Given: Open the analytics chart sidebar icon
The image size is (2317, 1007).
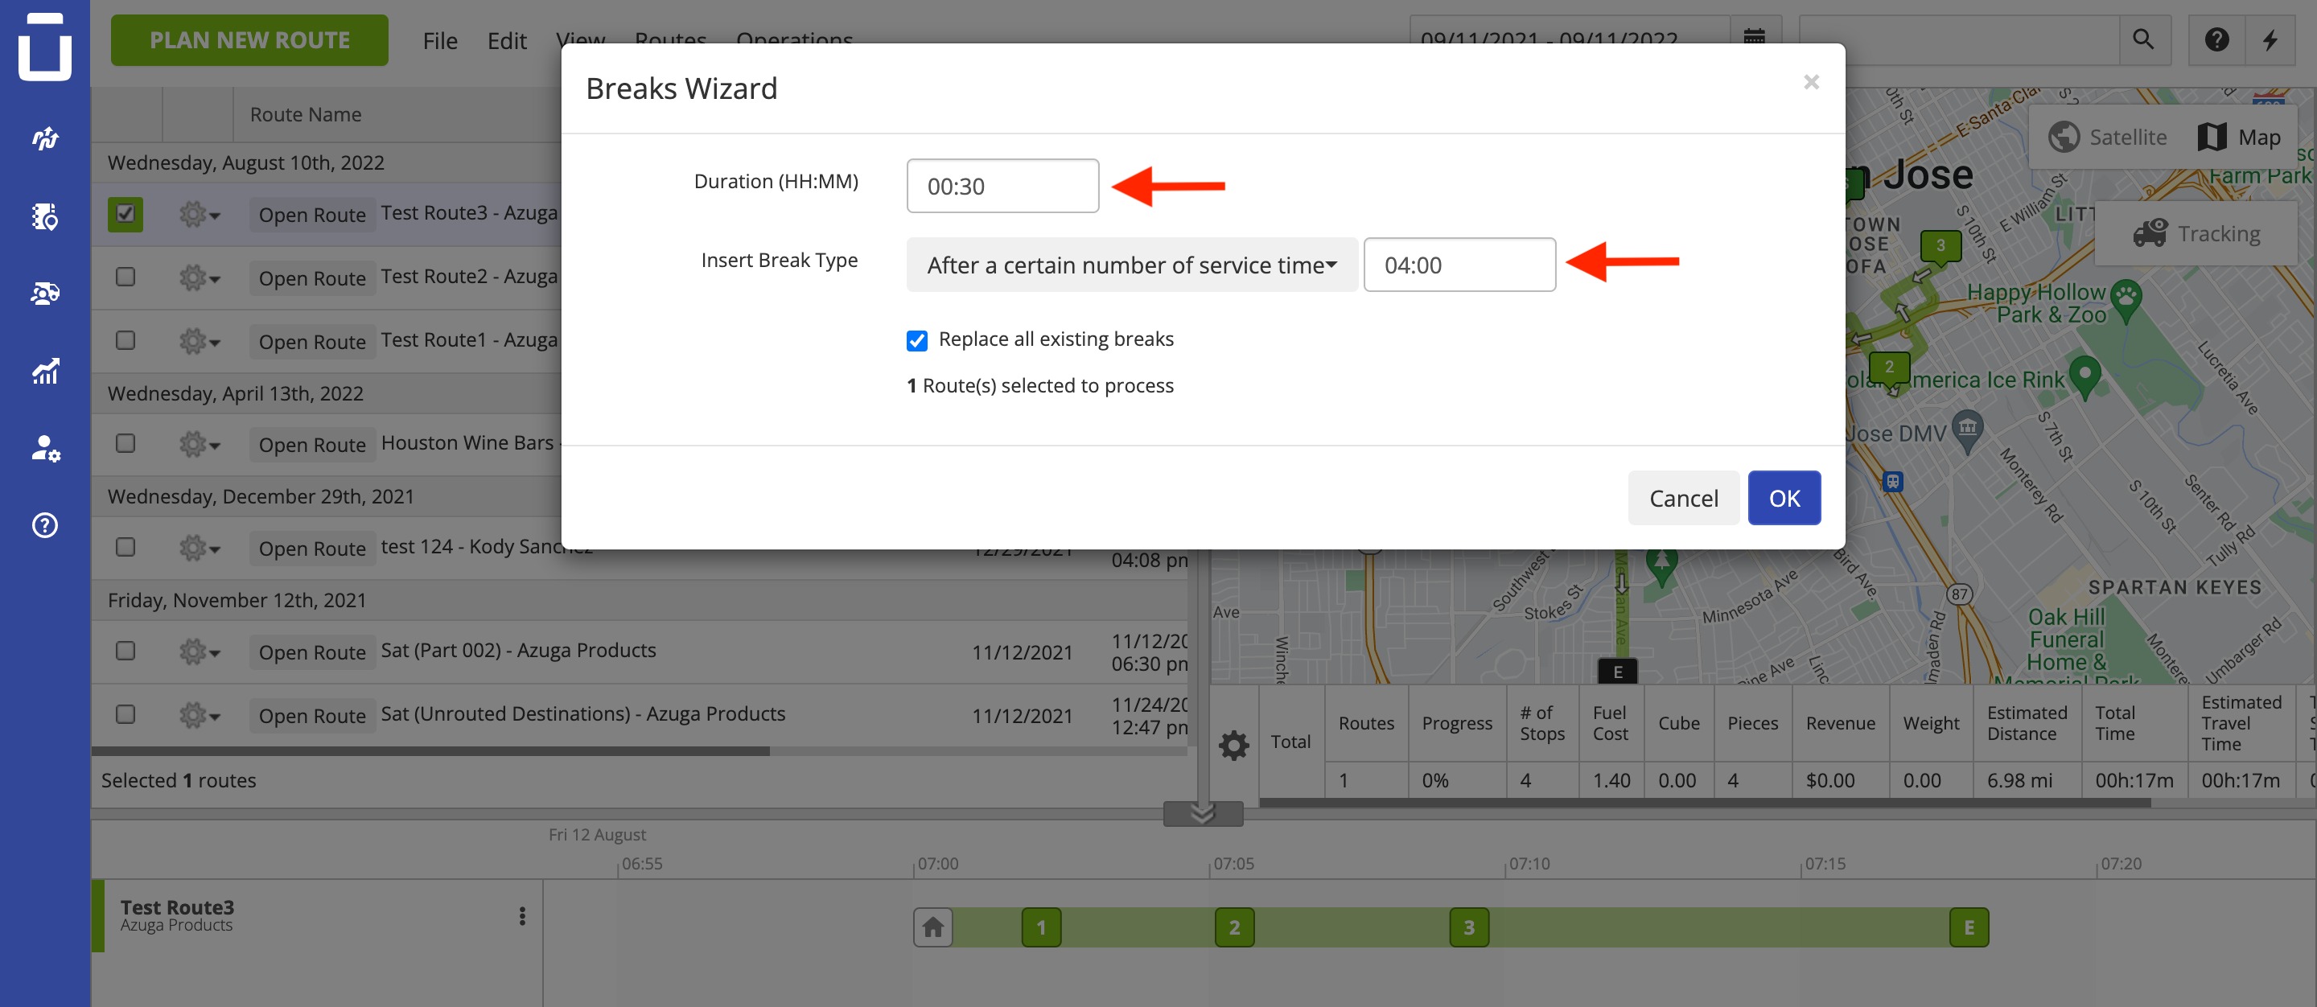Looking at the screenshot, I should coord(45,371).
